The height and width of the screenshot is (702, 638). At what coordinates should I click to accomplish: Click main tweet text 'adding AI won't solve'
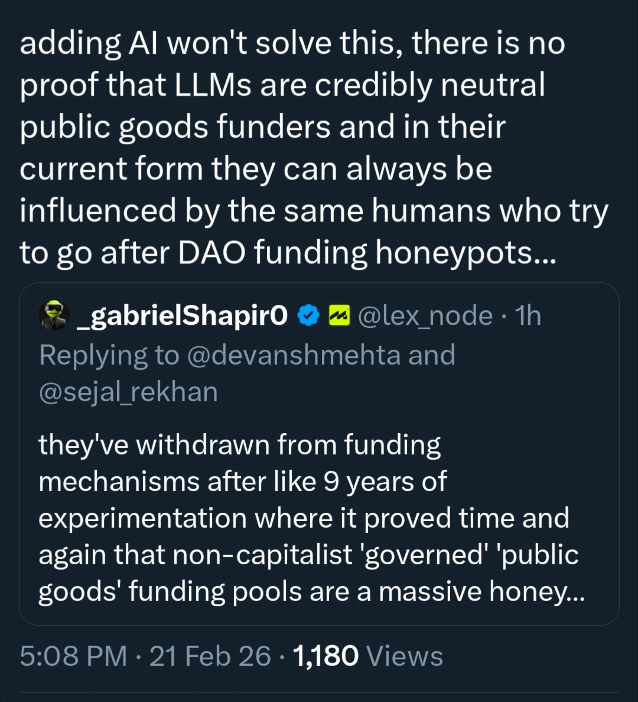(175, 44)
